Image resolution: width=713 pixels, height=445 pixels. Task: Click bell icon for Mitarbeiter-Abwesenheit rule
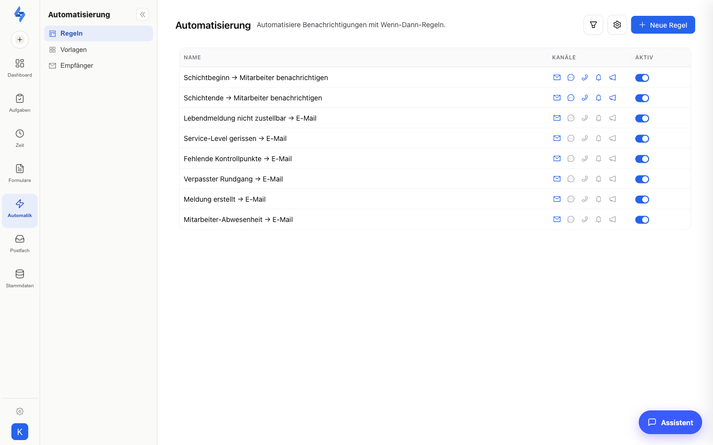click(599, 220)
